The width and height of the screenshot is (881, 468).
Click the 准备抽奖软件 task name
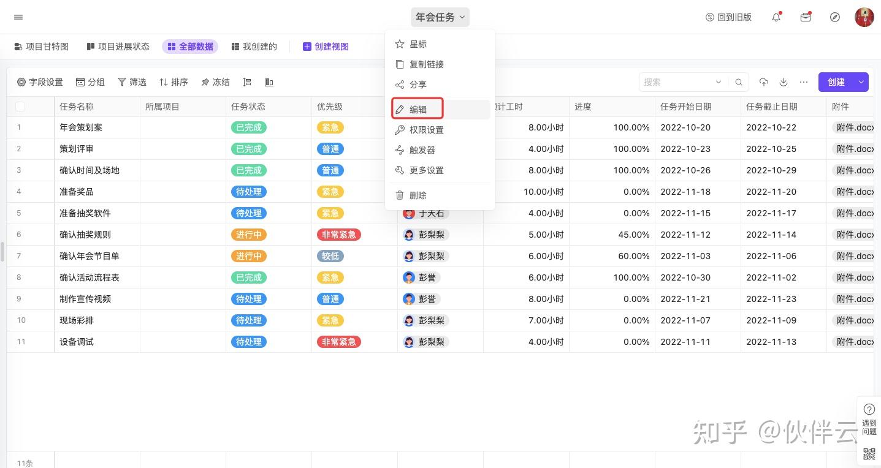click(85, 213)
